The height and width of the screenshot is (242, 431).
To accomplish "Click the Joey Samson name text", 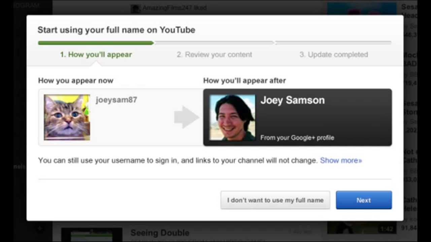I will 293,100.
